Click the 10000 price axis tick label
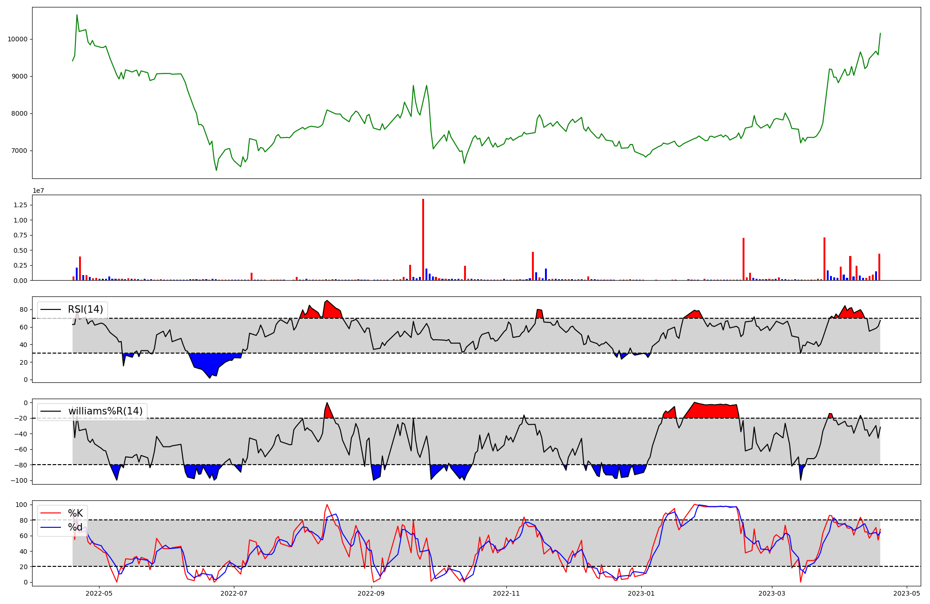Viewport: 930px width, 604px height. tap(17, 39)
